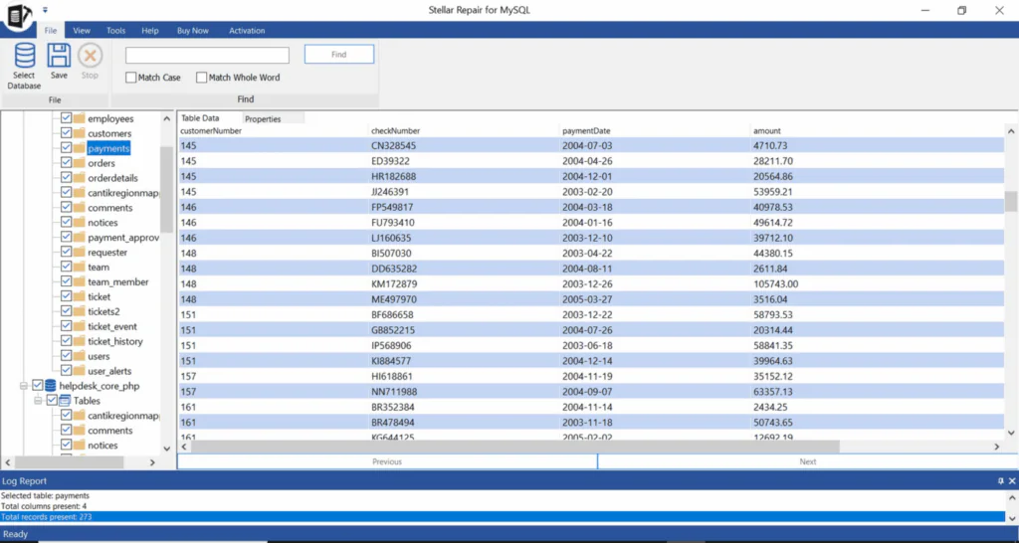Click the team_member folder icon
This screenshot has width=1019, height=543.
tap(80, 281)
